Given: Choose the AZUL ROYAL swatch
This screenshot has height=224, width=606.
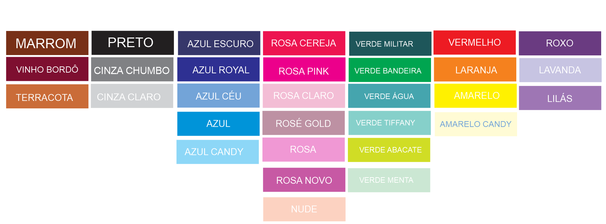Looking at the screenshot, I should [x=218, y=70].
